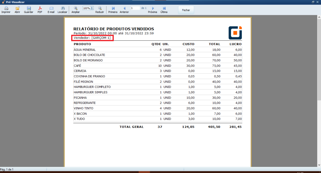The image size is (321, 173).
Task: Advance to next page with Próxima
Action: tap(153, 9)
